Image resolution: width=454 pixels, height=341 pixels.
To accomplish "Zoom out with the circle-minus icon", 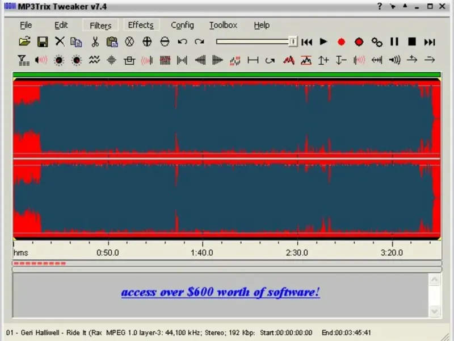I will (x=165, y=41).
